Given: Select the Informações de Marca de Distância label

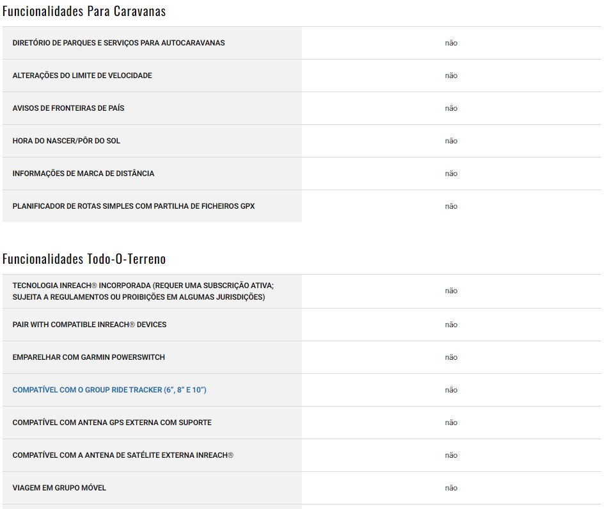Looking at the screenshot, I should click(x=83, y=174).
